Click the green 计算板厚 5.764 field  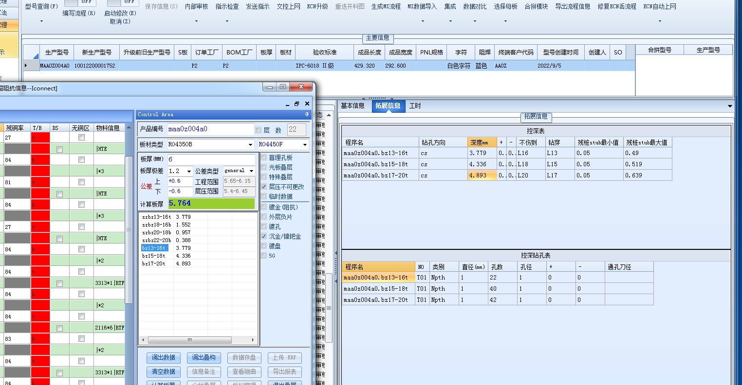tap(211, 204)
